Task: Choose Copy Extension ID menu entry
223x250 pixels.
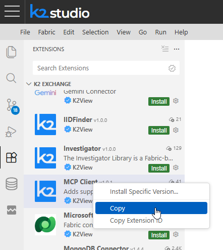Action: point(151,220)
